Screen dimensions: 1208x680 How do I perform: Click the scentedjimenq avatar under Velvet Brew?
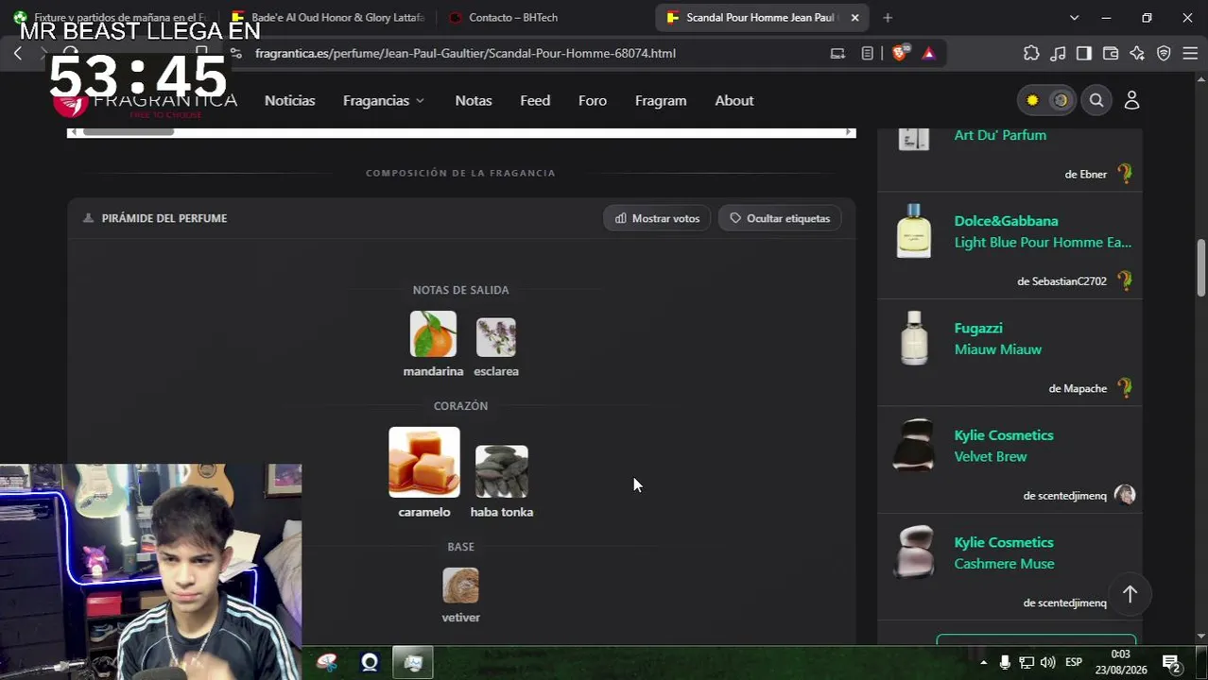coord(1124,495)
